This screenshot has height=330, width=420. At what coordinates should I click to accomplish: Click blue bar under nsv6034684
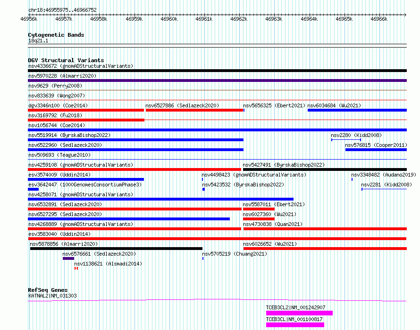(x=357, y=110)
